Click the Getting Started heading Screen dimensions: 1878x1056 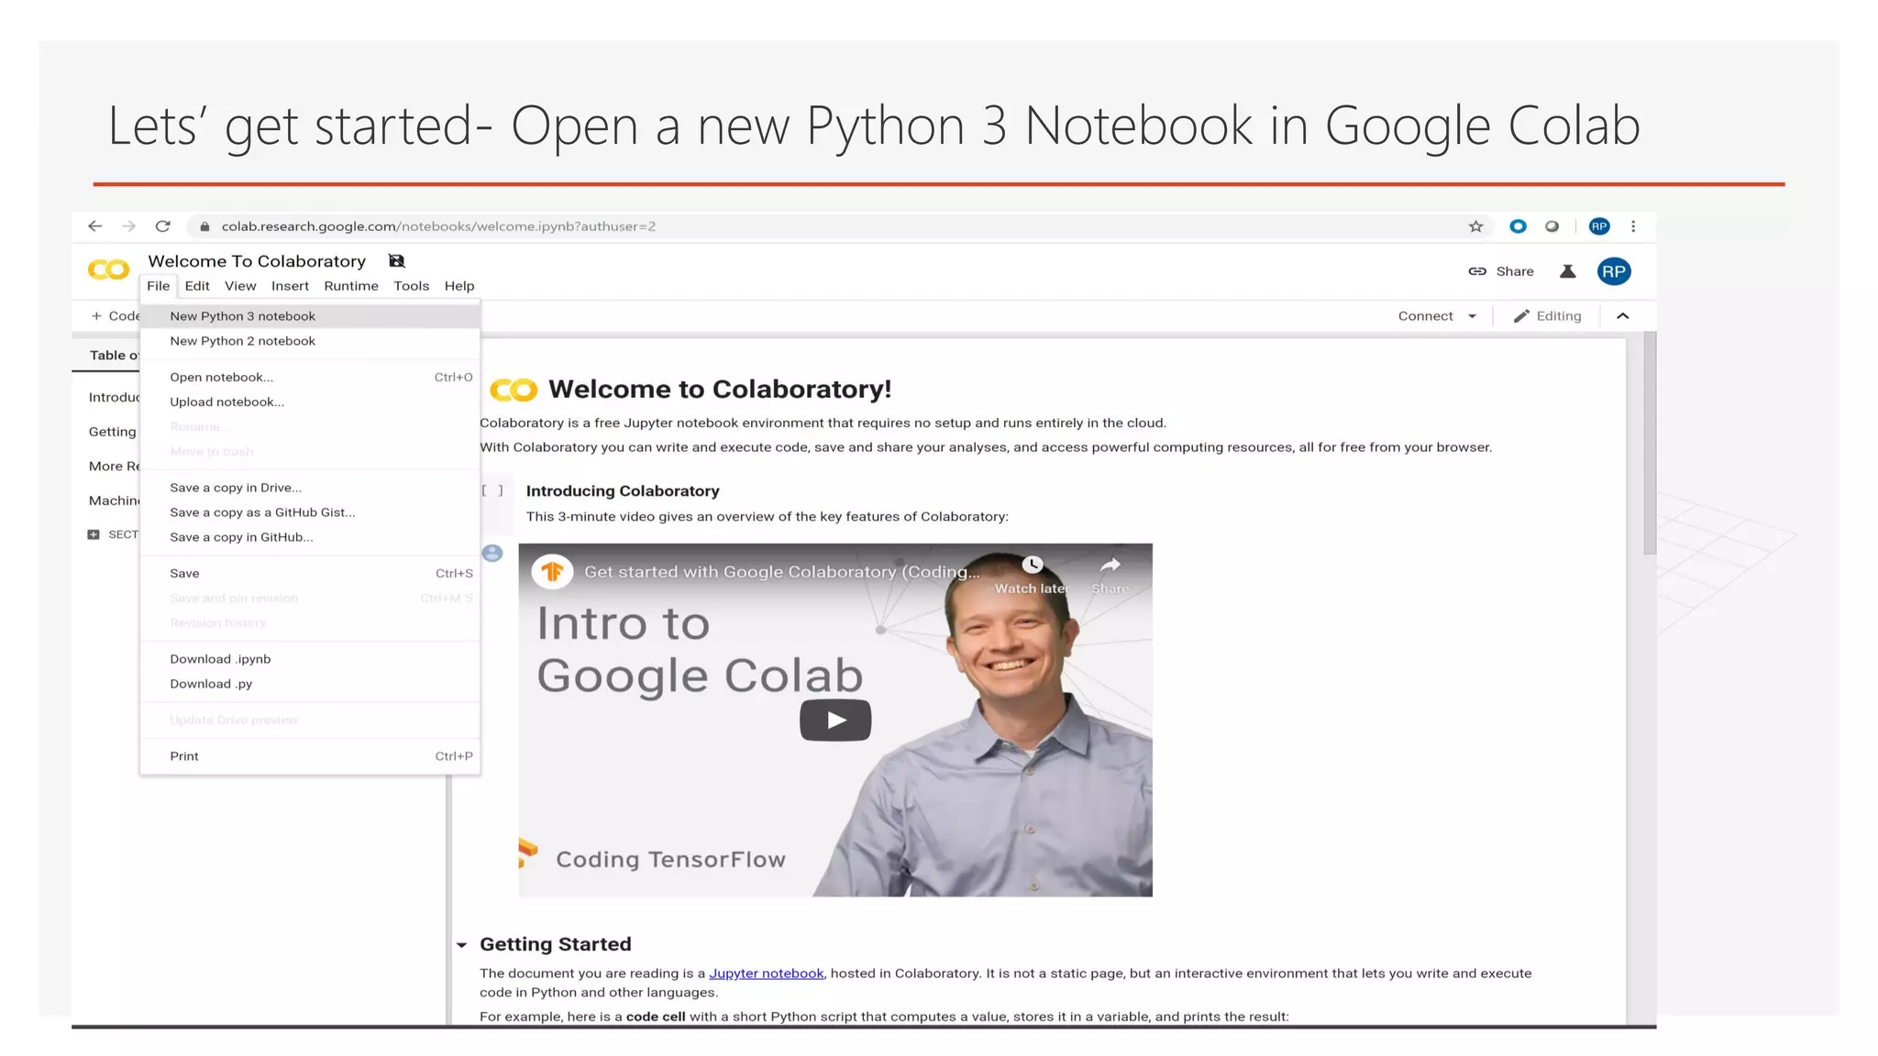(x=556, y=944)
